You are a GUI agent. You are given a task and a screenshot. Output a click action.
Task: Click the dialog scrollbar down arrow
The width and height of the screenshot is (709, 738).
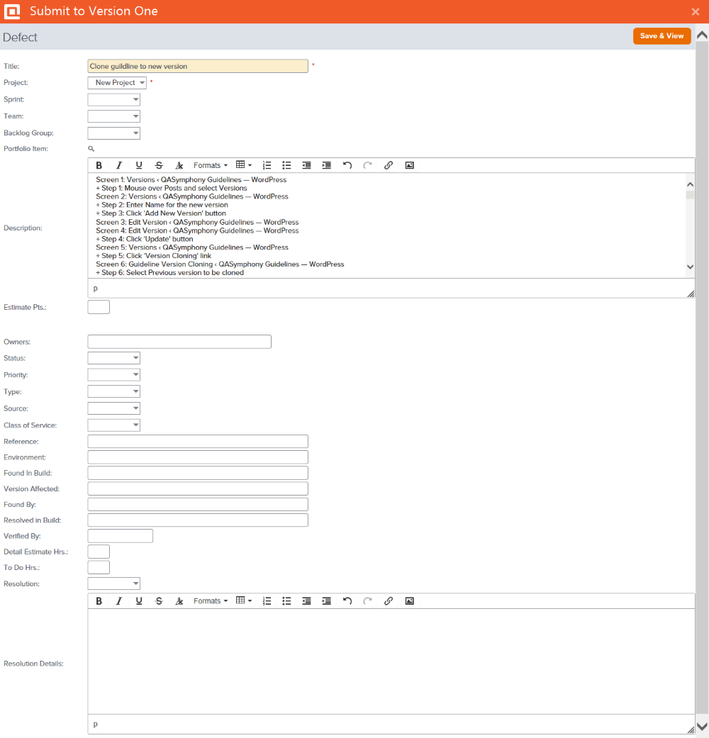tap(702, 727)
